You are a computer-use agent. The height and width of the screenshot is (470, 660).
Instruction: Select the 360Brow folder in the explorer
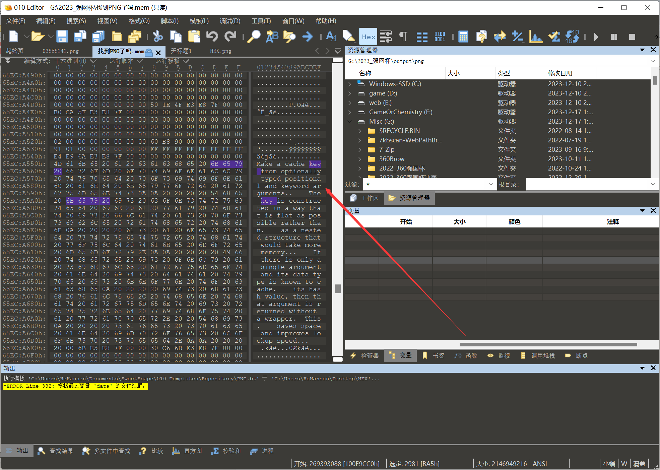tap(391, 159)
